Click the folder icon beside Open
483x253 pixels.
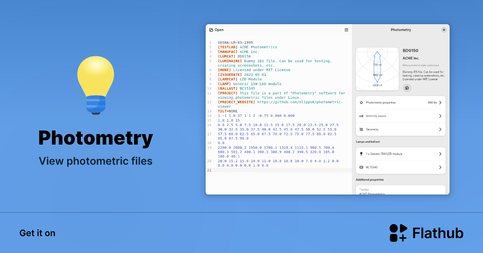click(211, 30)
